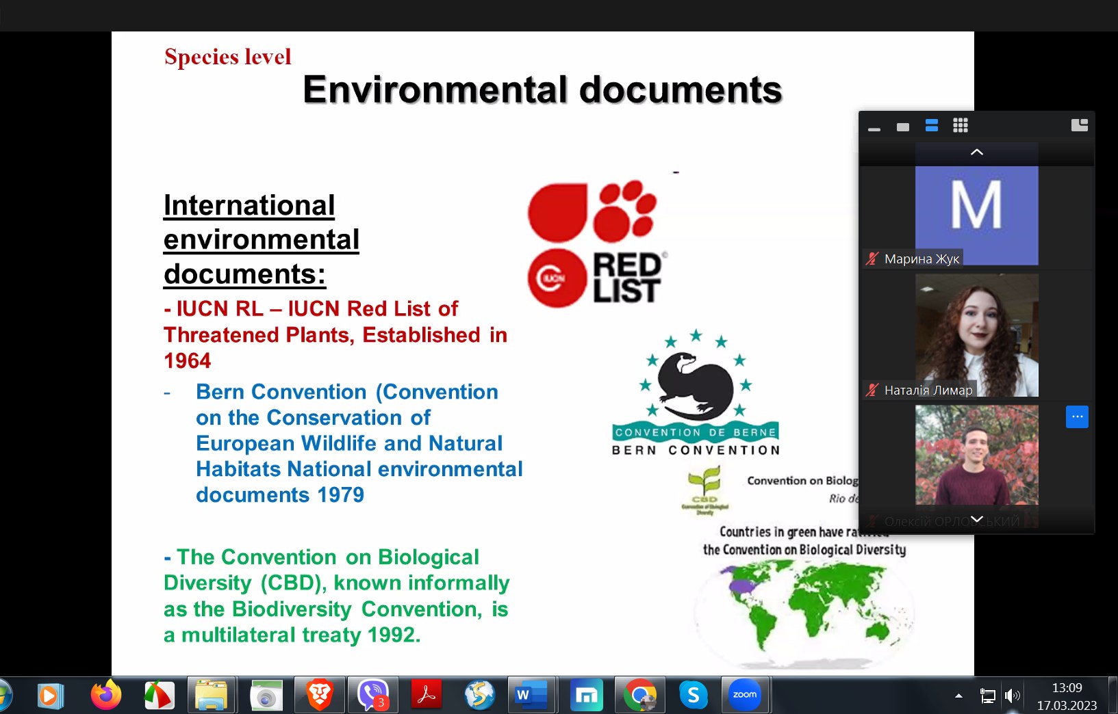Open the blue globe app on the taskbar

click(x=480, y=696)
